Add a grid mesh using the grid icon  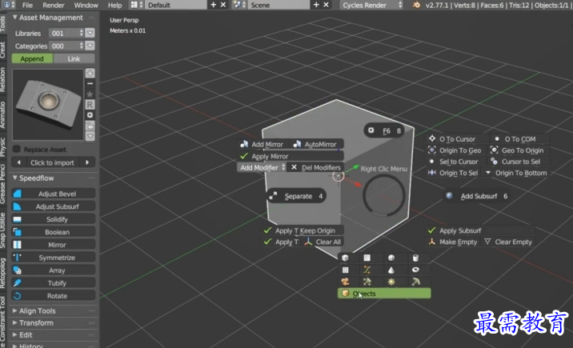click(x=345, y=270)
